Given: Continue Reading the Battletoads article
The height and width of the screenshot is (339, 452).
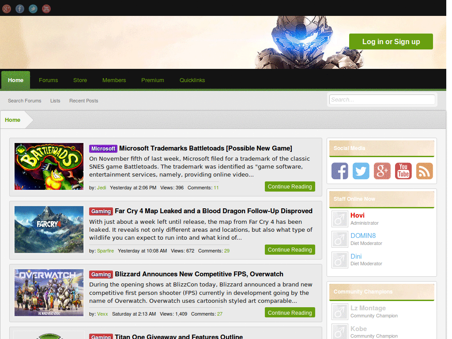Looking at the screenshot, I should coord(290,187).
